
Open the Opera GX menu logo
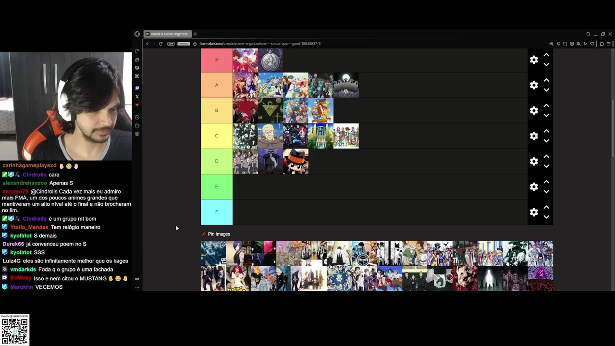[137, 34]
